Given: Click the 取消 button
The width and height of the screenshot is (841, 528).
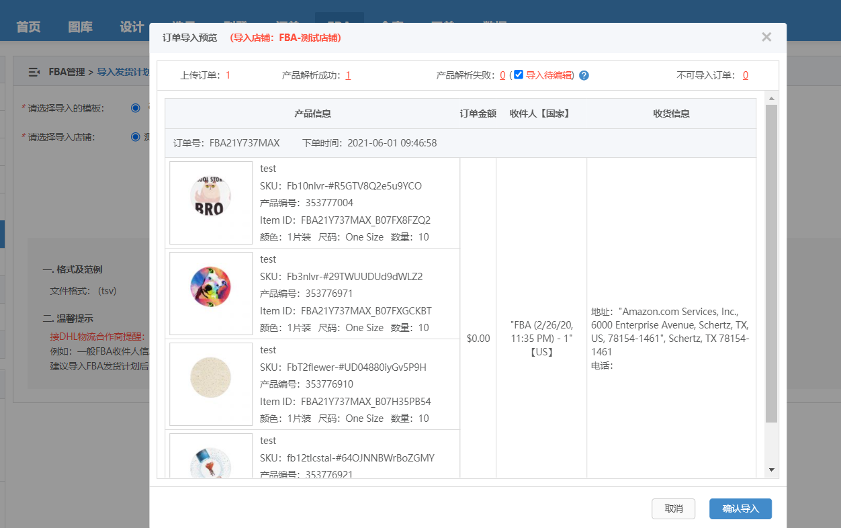Looking at the screenshot, I should pyautogui.click(x=673, y=509).
